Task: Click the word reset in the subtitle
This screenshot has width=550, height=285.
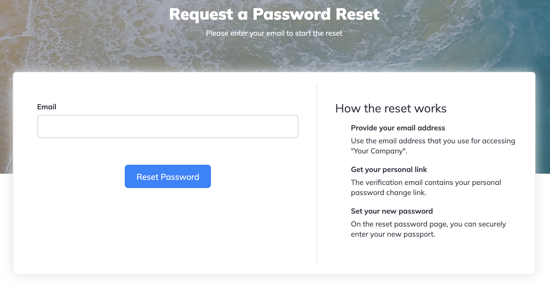Action: tap(334, 33)
